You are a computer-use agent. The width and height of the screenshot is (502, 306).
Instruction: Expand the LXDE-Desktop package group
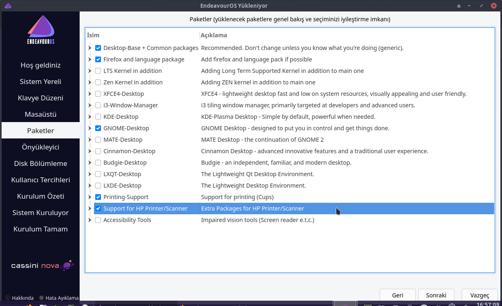point(90,186)
